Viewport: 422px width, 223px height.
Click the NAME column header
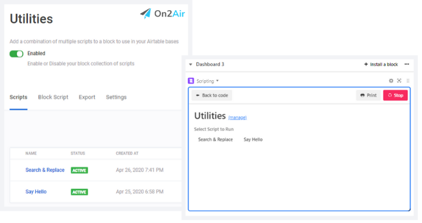click(x=31, y=153)
